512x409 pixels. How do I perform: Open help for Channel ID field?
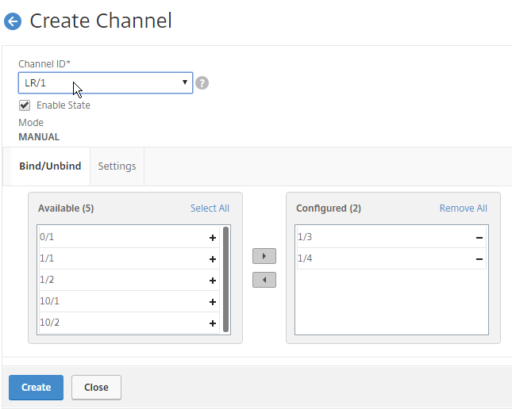tap(202, 83)
